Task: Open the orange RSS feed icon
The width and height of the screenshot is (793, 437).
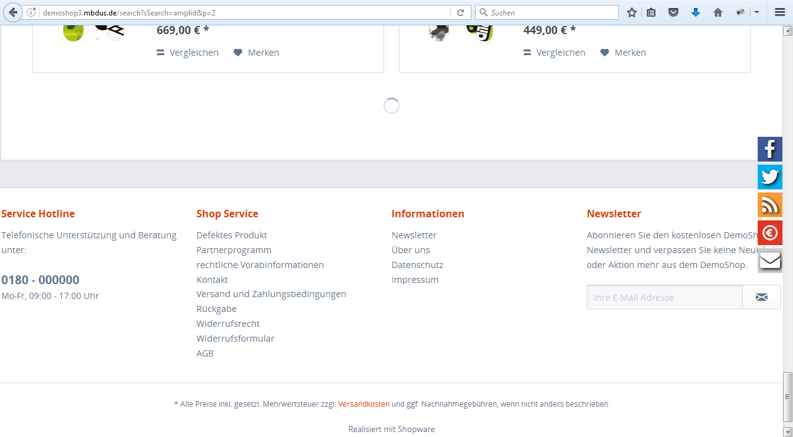Action: click(x=769, y=205)
